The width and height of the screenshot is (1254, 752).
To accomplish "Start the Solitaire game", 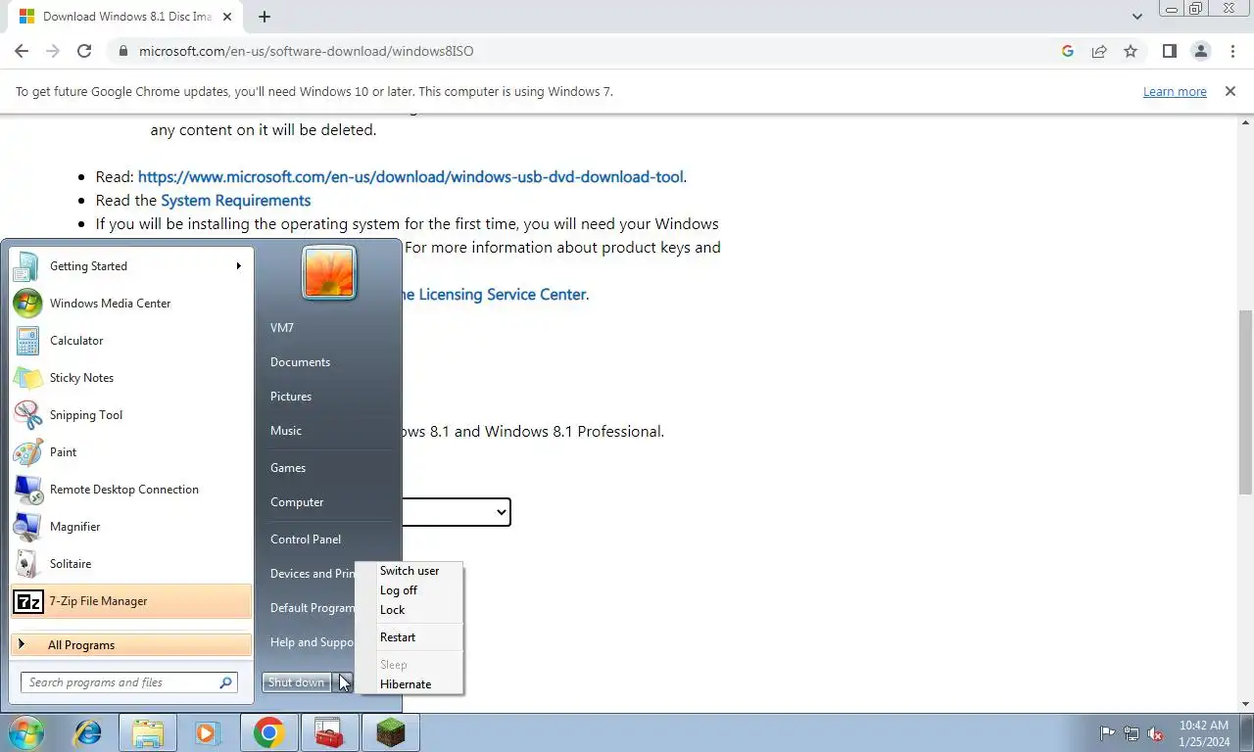I will 130,564.
